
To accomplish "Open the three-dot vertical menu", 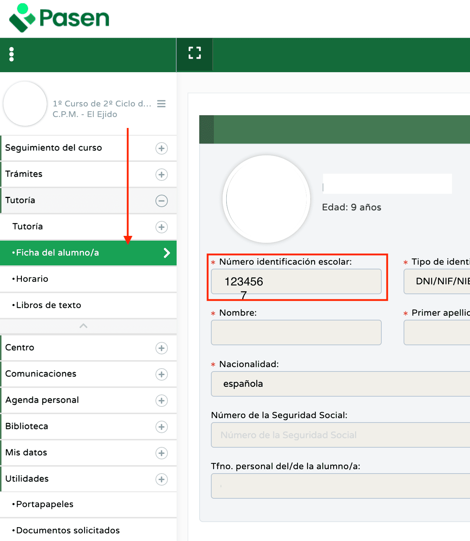I will pyautogui.click(x=12, y=54).
